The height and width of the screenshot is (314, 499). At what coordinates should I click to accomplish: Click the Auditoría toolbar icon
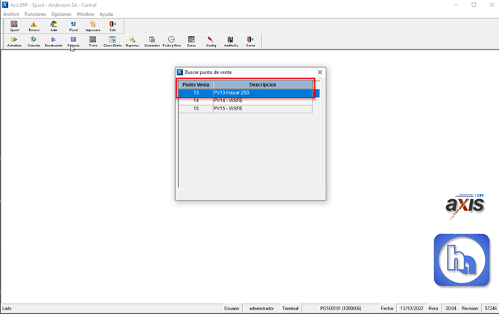pyautogui.click(x=231, y=42)
